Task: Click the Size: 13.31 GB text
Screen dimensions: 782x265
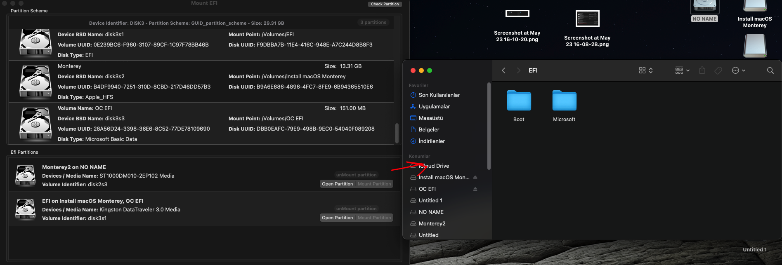Action: (343, 66)
